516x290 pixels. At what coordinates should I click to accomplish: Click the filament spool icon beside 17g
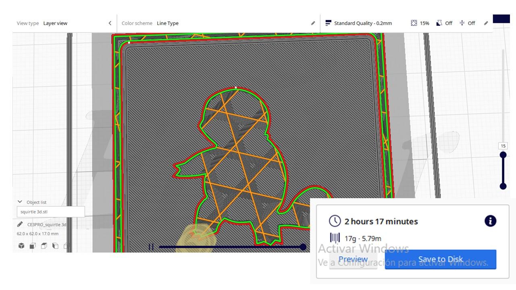click(335, 238)
